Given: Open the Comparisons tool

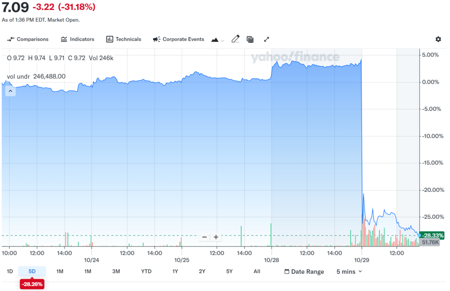Looking at the screenshot, I should [x=28, y=39].
